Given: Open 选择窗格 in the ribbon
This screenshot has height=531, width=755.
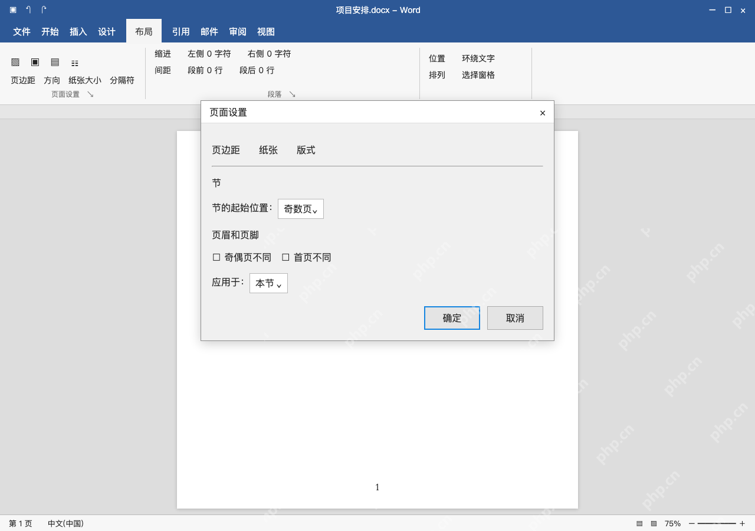Looking at the screenshot, I should (478, 75).
